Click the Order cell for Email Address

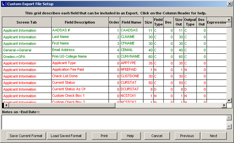[114, 50]
